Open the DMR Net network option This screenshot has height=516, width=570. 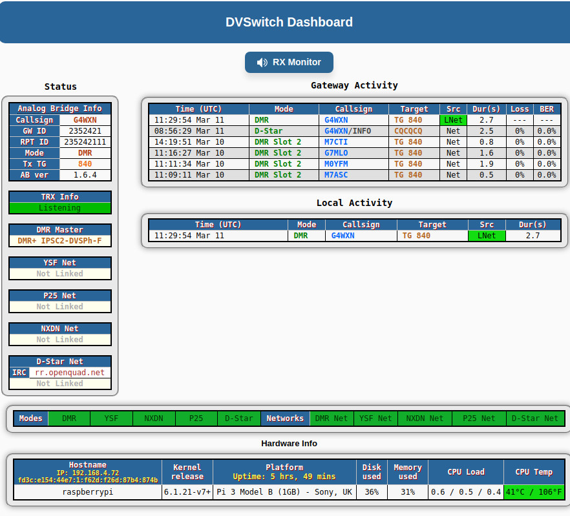(x=332, y=418)
